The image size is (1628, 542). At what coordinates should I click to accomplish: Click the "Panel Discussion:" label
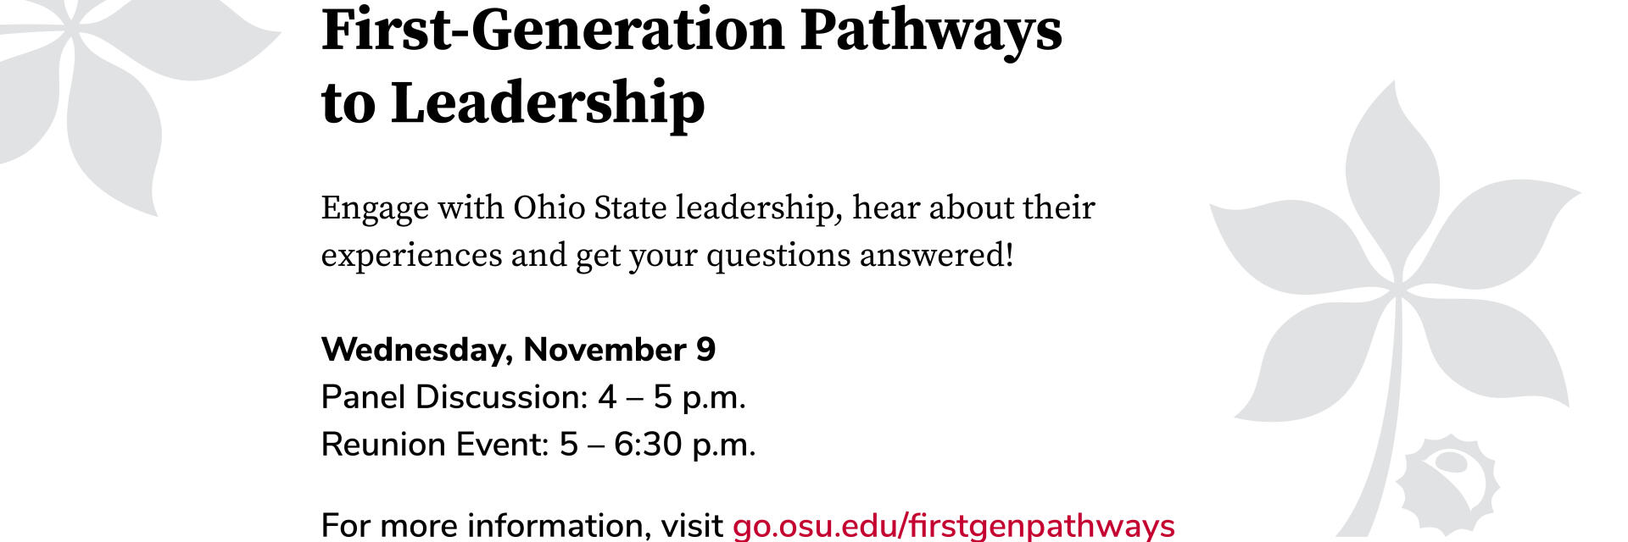(x=454, y=397)
